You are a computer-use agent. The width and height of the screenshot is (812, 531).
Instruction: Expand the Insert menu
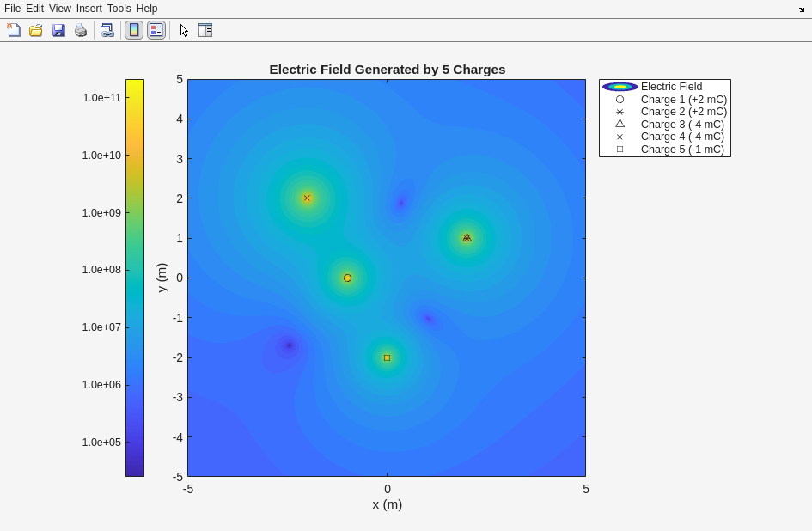(x=89, y=9)
